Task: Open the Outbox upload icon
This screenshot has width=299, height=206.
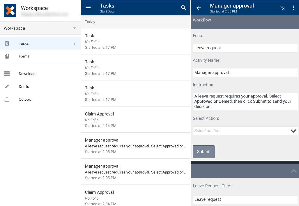Action: (x=6, y=99)
